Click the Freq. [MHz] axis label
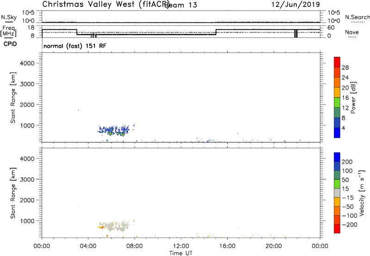The image size is (370, 256). [8, 31]
